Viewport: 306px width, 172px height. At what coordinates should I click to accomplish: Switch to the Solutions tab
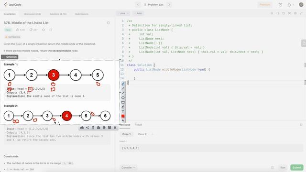[58, 14]
